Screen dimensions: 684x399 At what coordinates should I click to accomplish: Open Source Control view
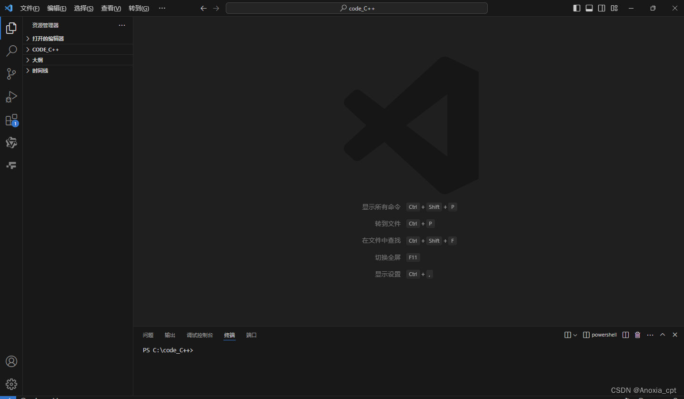pos(11,73)
